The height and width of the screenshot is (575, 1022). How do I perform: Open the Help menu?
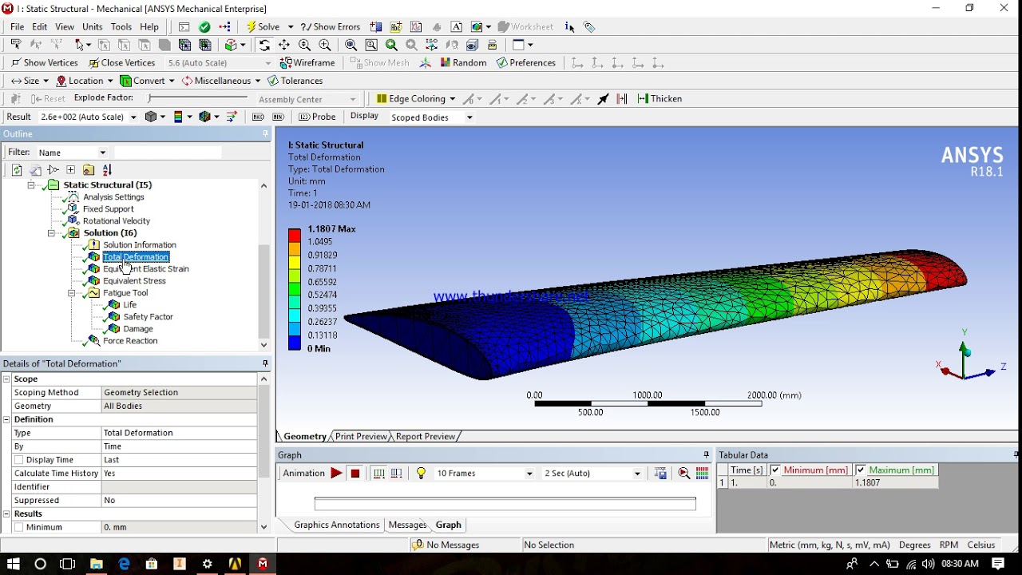tap(149, 26)
